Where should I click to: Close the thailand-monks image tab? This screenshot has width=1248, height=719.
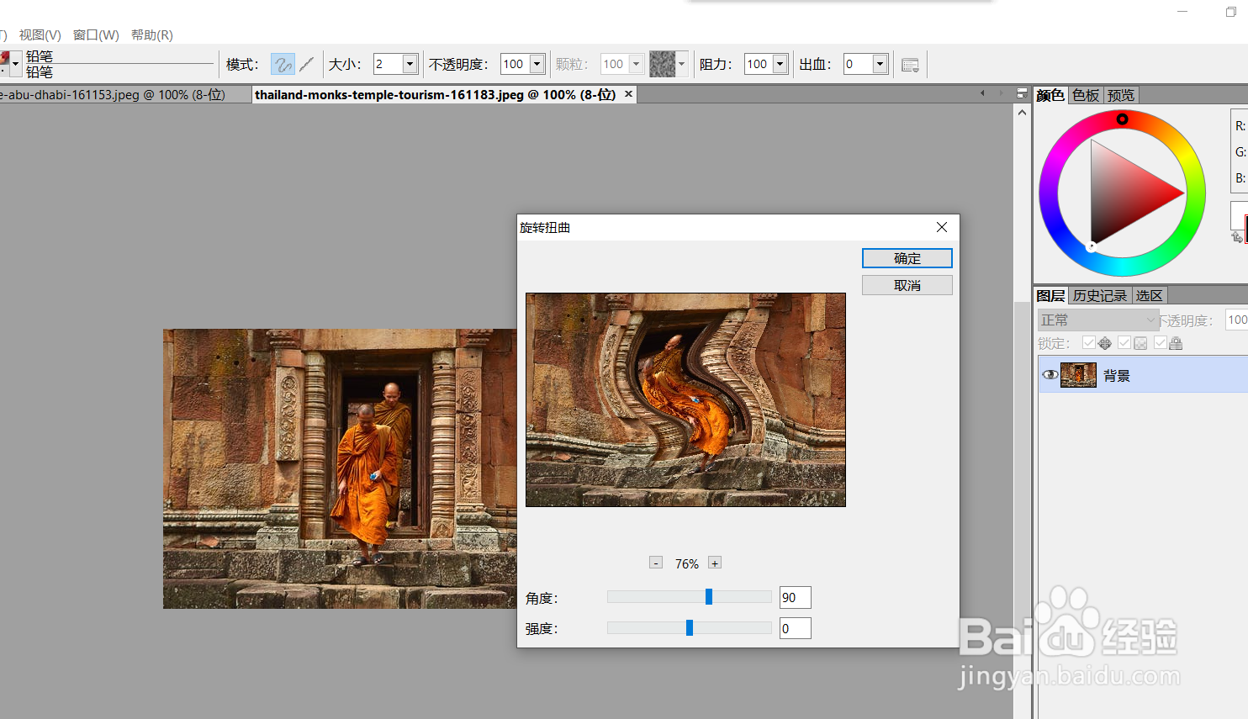pos(628,94)
